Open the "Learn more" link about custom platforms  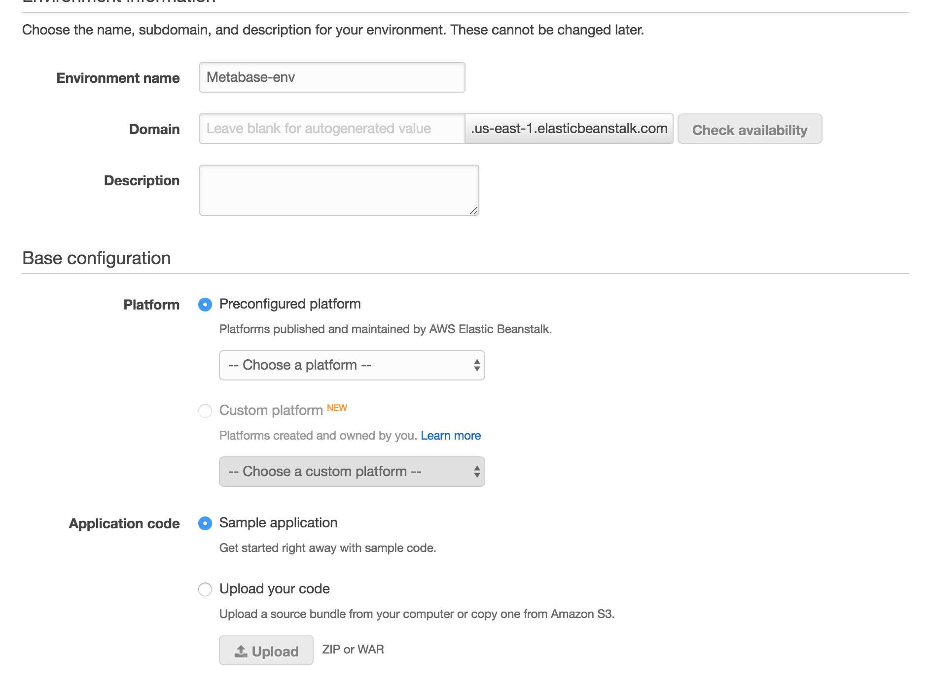(x=451, y=435)
